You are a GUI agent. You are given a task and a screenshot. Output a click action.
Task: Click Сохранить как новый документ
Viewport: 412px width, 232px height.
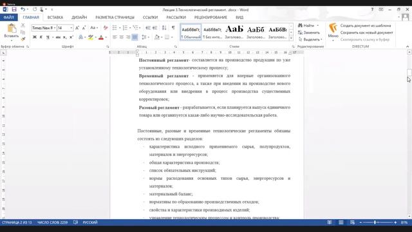pyautogui.click(x=366, y=32)
